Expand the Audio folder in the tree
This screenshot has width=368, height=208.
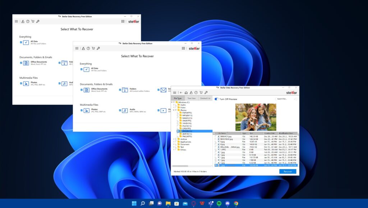(x=174, y=105)
